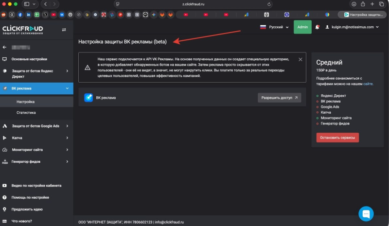Click the Яндекс Директ service entry

coord(333,96)
